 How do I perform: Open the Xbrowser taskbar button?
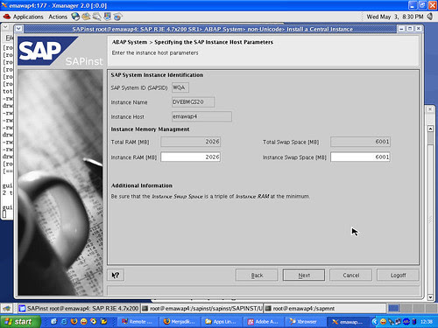(305, 322)
